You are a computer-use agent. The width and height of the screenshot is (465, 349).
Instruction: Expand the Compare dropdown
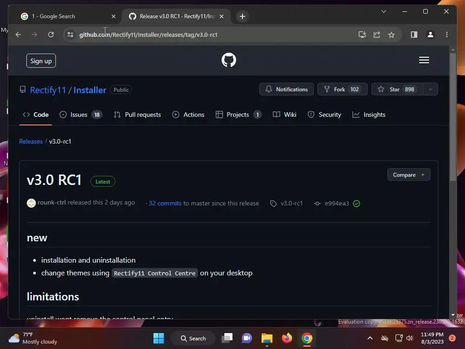[x=409, y=175]
